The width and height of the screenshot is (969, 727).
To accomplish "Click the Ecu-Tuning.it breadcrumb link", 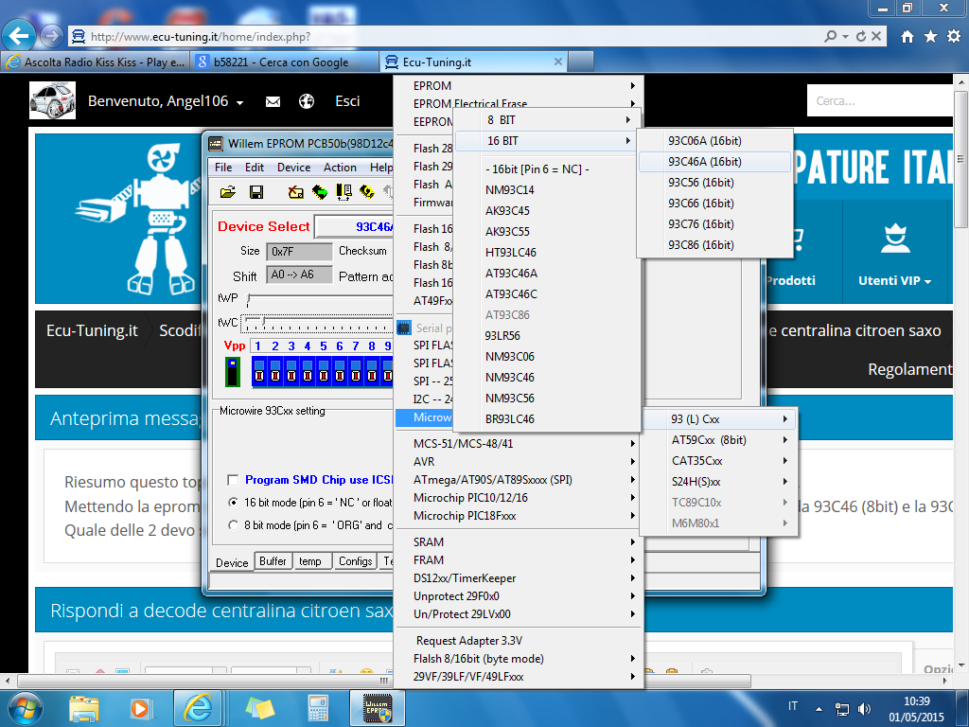I will click(x=92, y=330).
